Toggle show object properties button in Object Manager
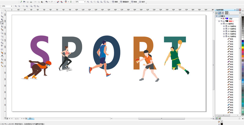The image size is (244, 125). (x=217, y=13)
